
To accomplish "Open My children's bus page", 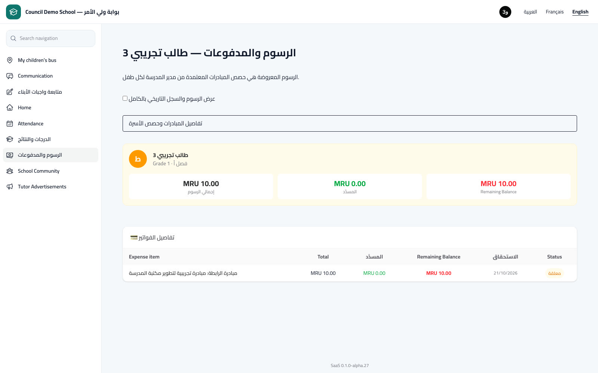I will tap(50, 60).
